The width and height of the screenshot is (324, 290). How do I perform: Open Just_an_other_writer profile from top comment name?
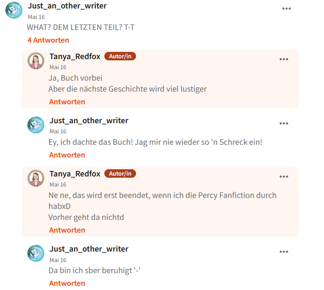pyautogui.click(x=67, y=6)
